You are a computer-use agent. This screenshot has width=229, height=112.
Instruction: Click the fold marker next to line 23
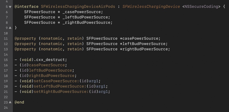(10, 102)
